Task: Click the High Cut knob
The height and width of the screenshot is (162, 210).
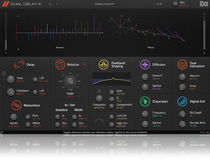Action: (x=112, y=125)
